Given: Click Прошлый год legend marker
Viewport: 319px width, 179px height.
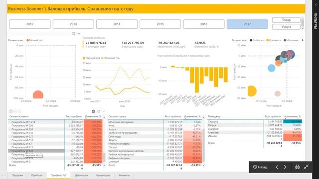Looking at the screenshot, I should coord(102,58).
